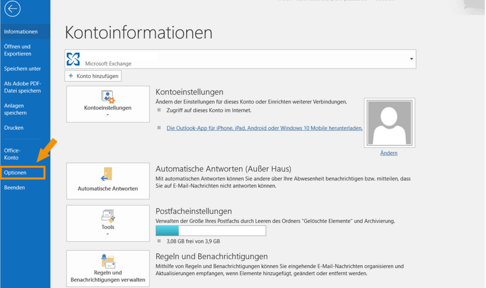Click the Microsoft Exchange account field
The image size is (486, 288).
coord(240,59)
